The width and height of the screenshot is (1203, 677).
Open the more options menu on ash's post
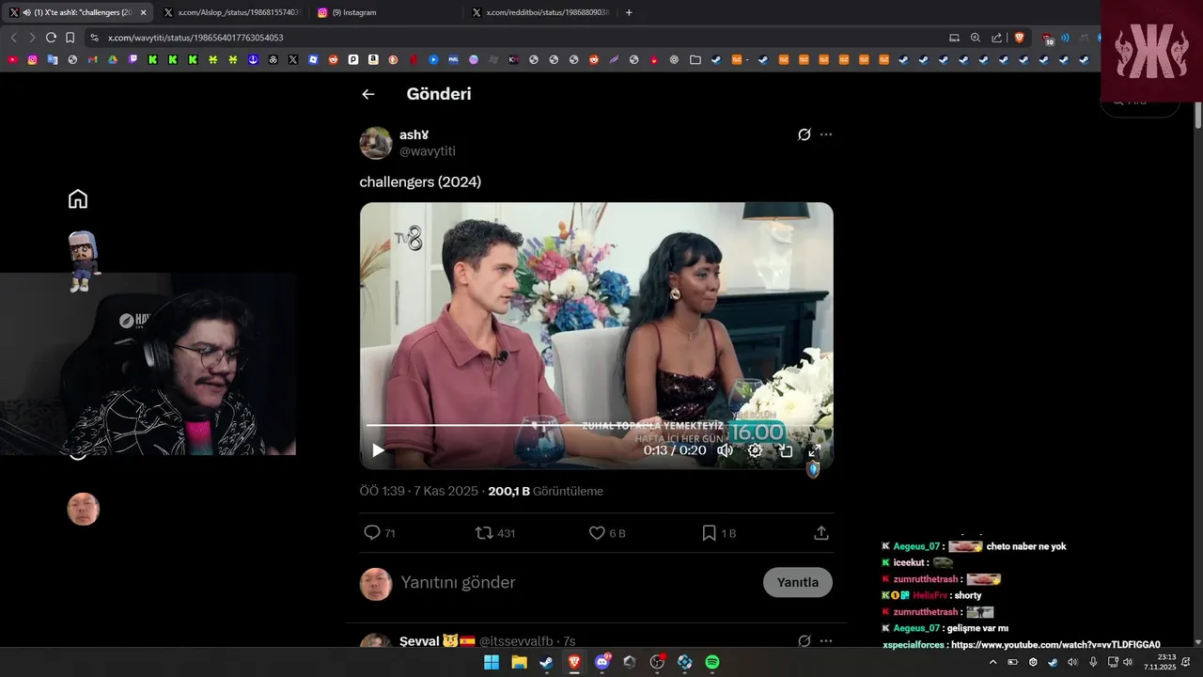click(826, 134)
